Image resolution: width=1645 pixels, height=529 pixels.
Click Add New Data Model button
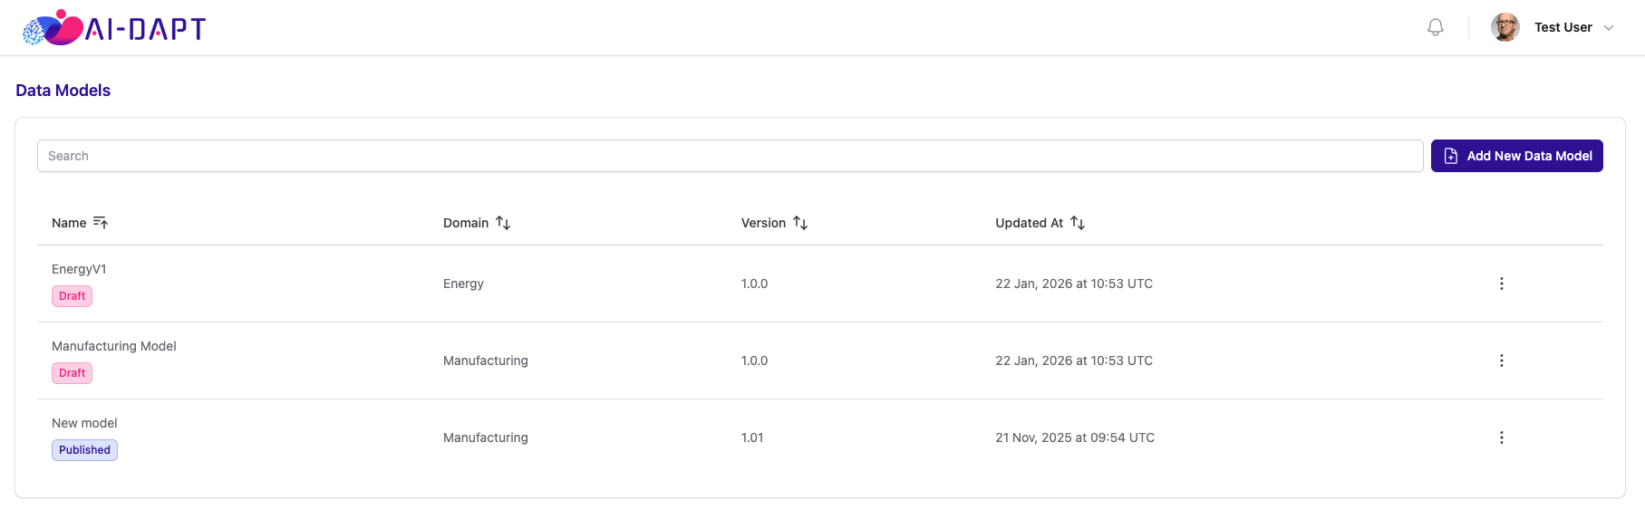tap(1517, 156)
